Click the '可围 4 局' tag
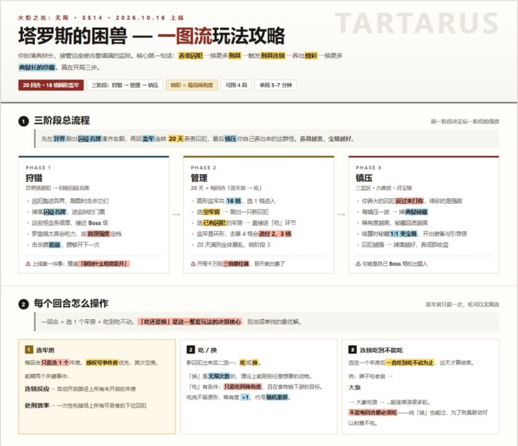This screenshot has width=518, height=446. pos(236,85)
